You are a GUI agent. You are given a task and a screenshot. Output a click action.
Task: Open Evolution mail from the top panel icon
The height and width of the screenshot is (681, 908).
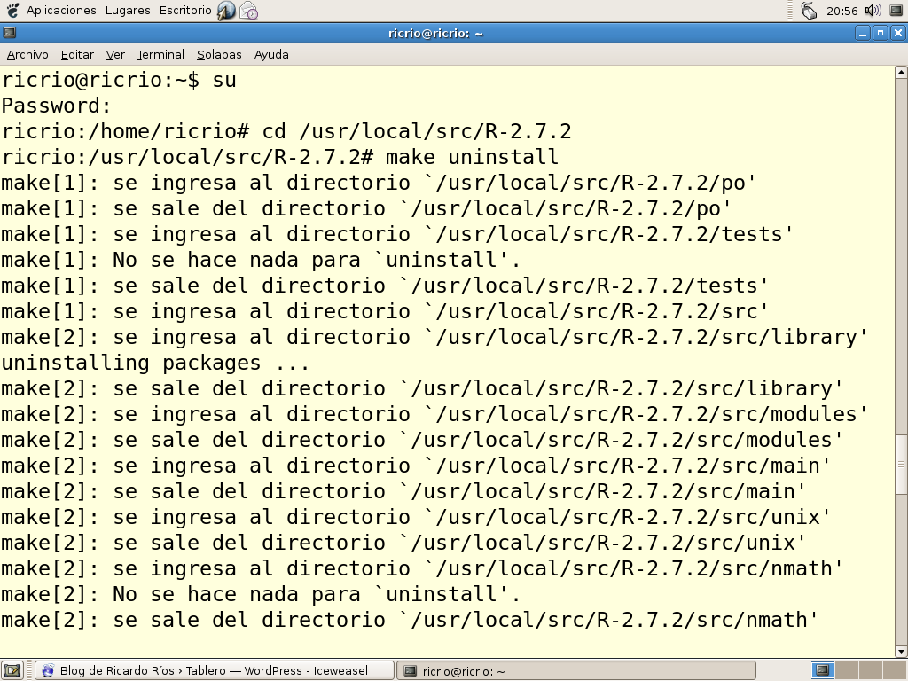[247, 11]
